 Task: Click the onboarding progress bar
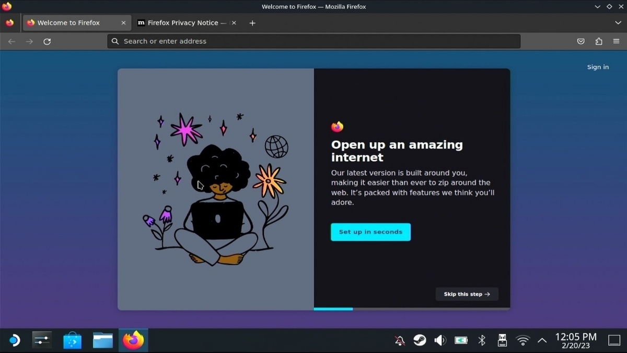coord(412,309)
